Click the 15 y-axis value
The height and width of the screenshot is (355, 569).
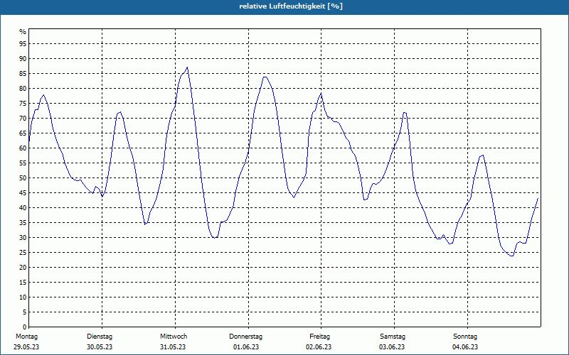point(23,282)
